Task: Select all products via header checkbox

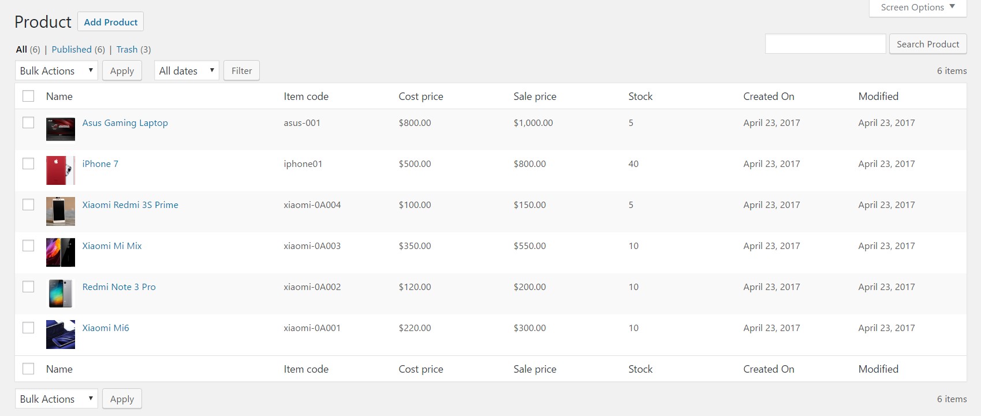Action: [28, 96]
